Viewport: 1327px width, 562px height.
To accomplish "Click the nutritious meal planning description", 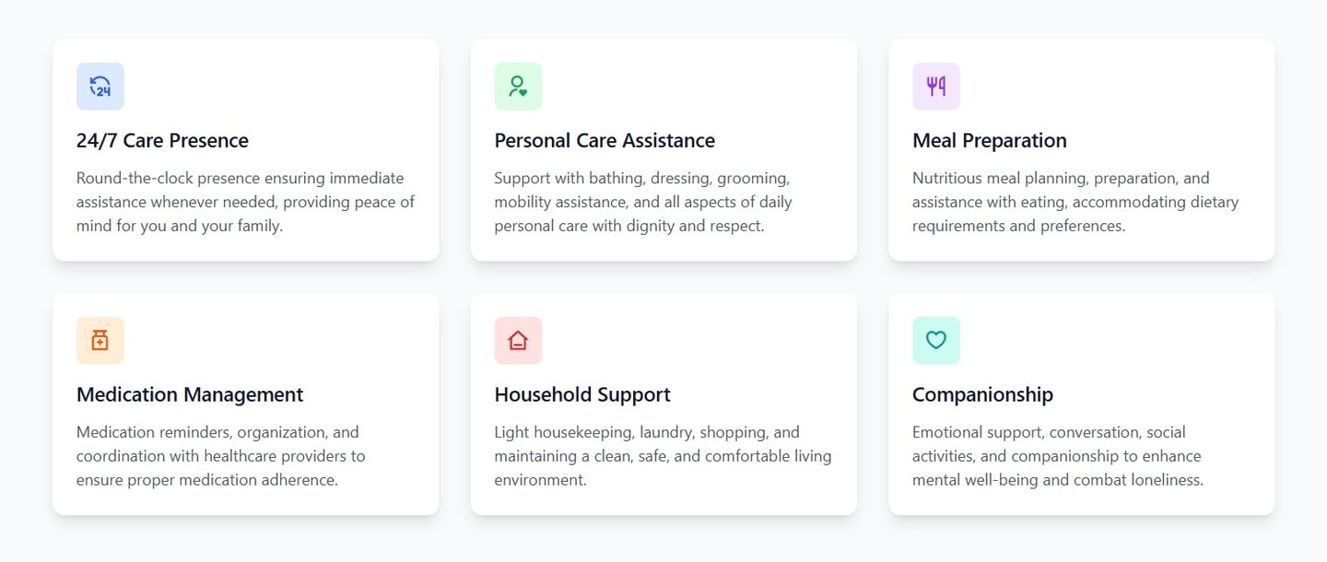I will click(1075, 202).
